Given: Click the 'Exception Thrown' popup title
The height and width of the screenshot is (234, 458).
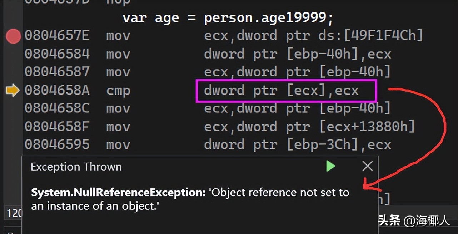Looking at the screenshot, I should (x=76, y=167).
